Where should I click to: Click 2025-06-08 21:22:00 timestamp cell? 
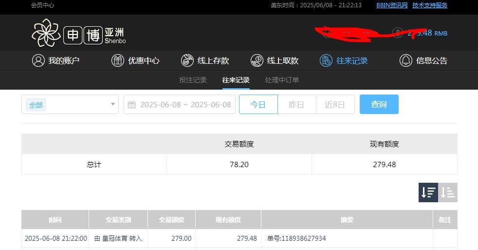56,238
